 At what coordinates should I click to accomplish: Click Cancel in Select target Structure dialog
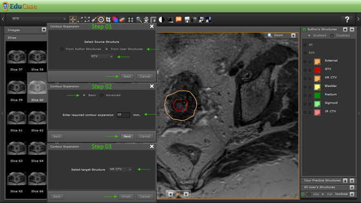pos(145,197)
